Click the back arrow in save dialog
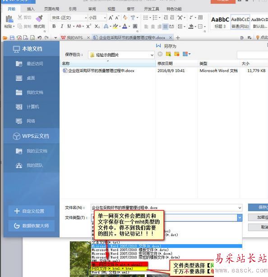 coord(160,54)
